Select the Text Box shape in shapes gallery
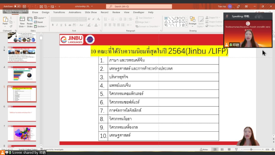 tap(166, 18)
